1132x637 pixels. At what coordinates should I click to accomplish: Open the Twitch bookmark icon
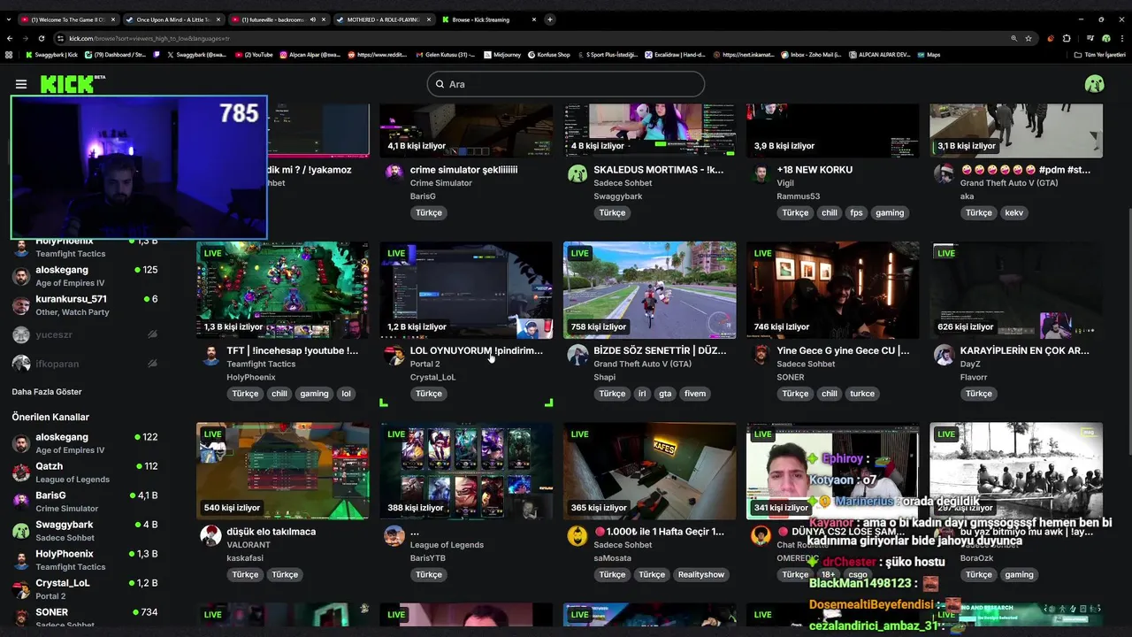[x=157, y=55]
